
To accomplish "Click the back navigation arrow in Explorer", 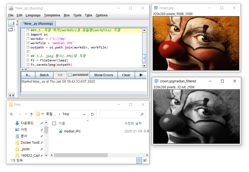I will (x=11, y=114).
